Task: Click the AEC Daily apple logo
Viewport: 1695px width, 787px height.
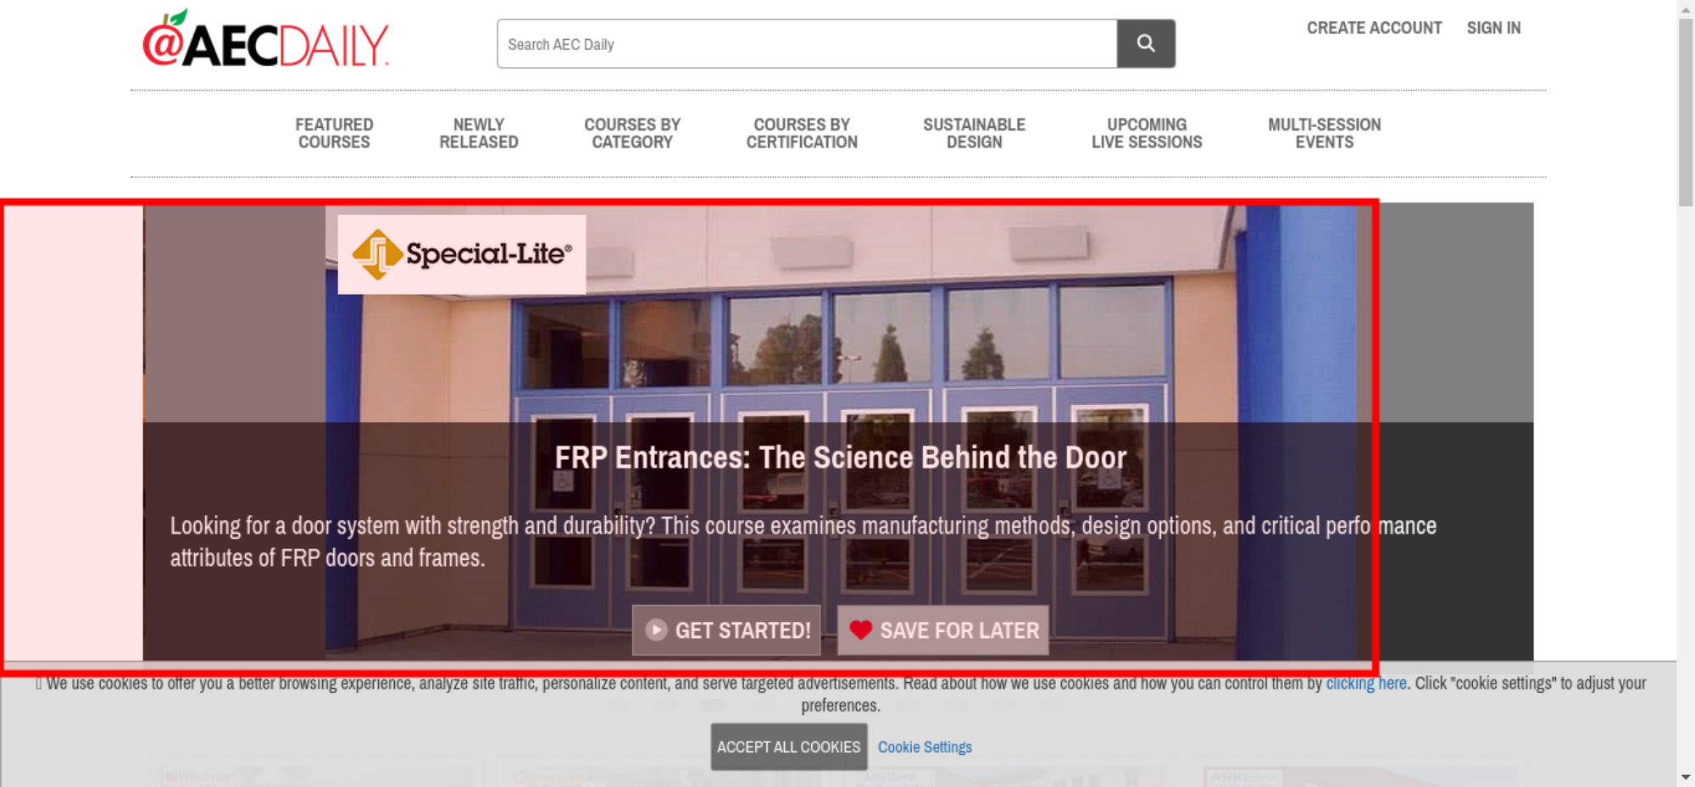Action: pyautogui.click(x=265, y=42)
